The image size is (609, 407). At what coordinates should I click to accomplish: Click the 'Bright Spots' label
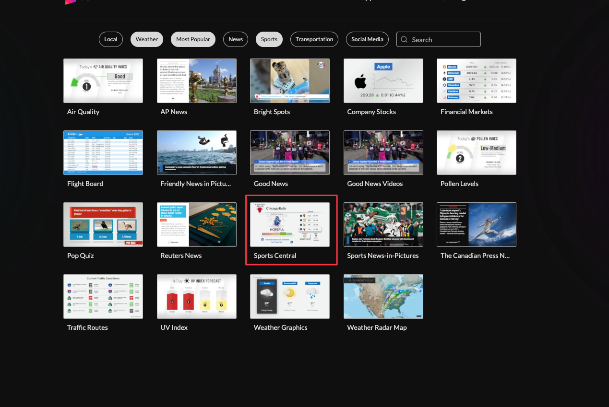tap(272, 112)
